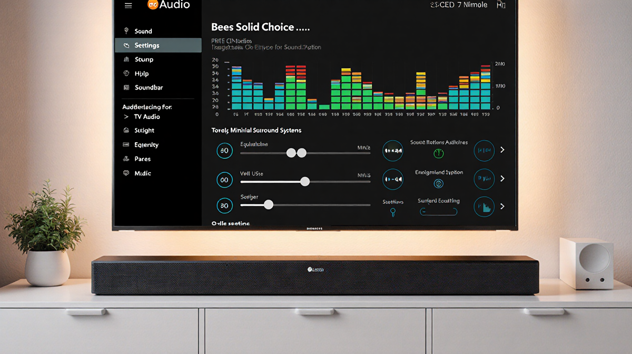Toggle the Surround Eating pill switch
632x354 pixels.
439,211
